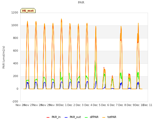
Task: Click the blue PAR_out legend swatch
Action: (x=66, y=117)
